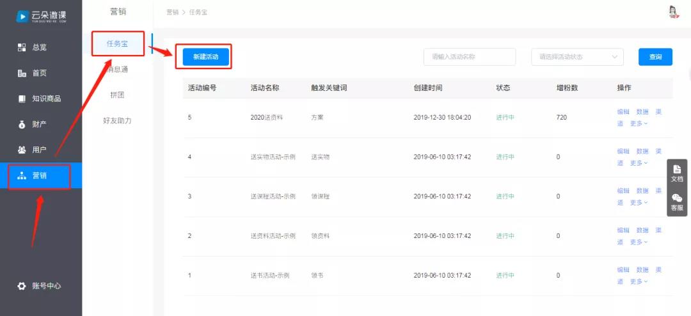
Task: Click 编辑 for 送资料活动-示例
Action: pyautogui.click(x=623, y=230)
